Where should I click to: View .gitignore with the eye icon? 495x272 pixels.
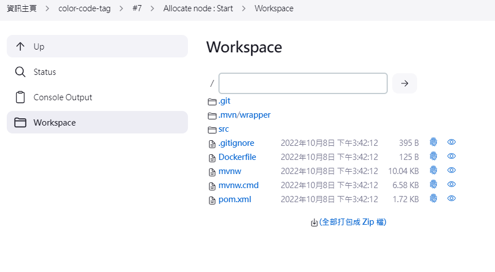tap(452, 142)
